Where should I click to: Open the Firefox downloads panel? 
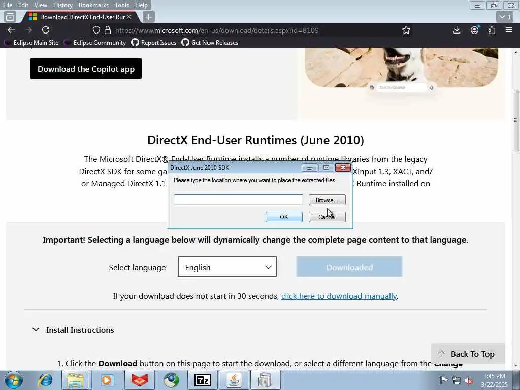[x=457, y=30]
